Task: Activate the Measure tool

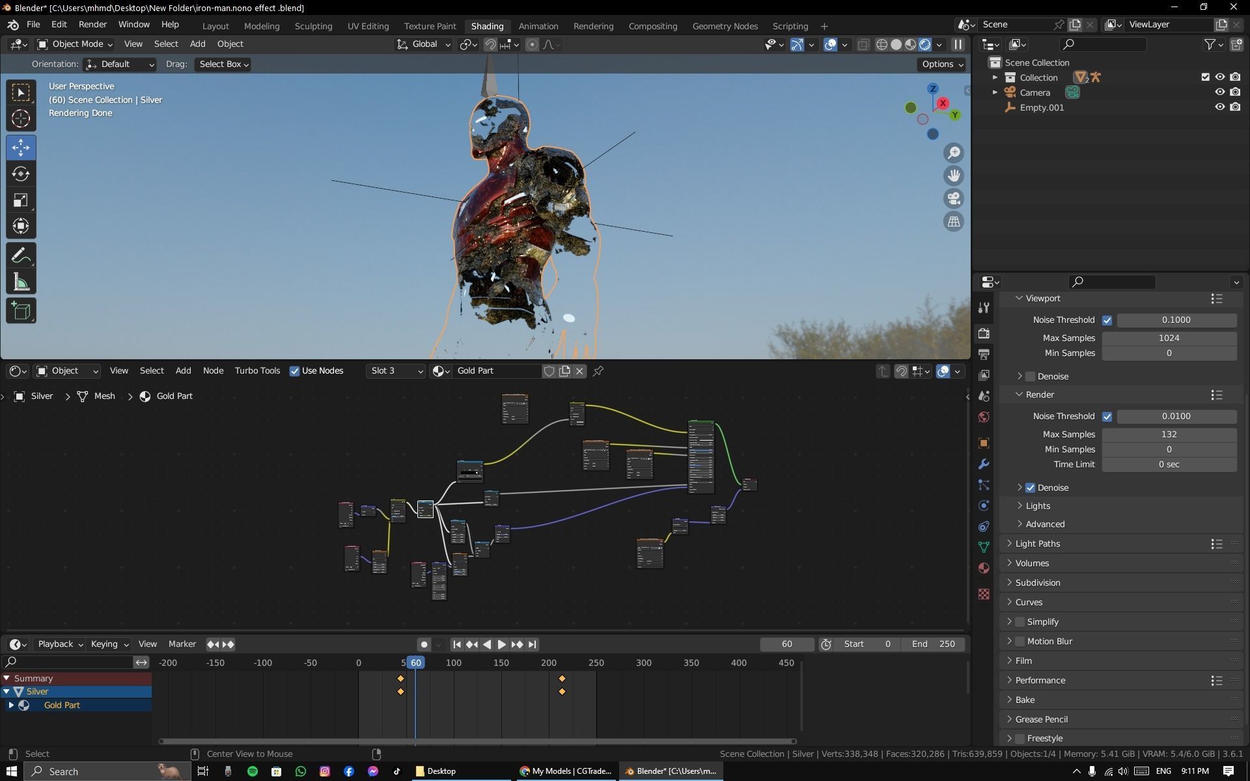Action: pos(21,282)
